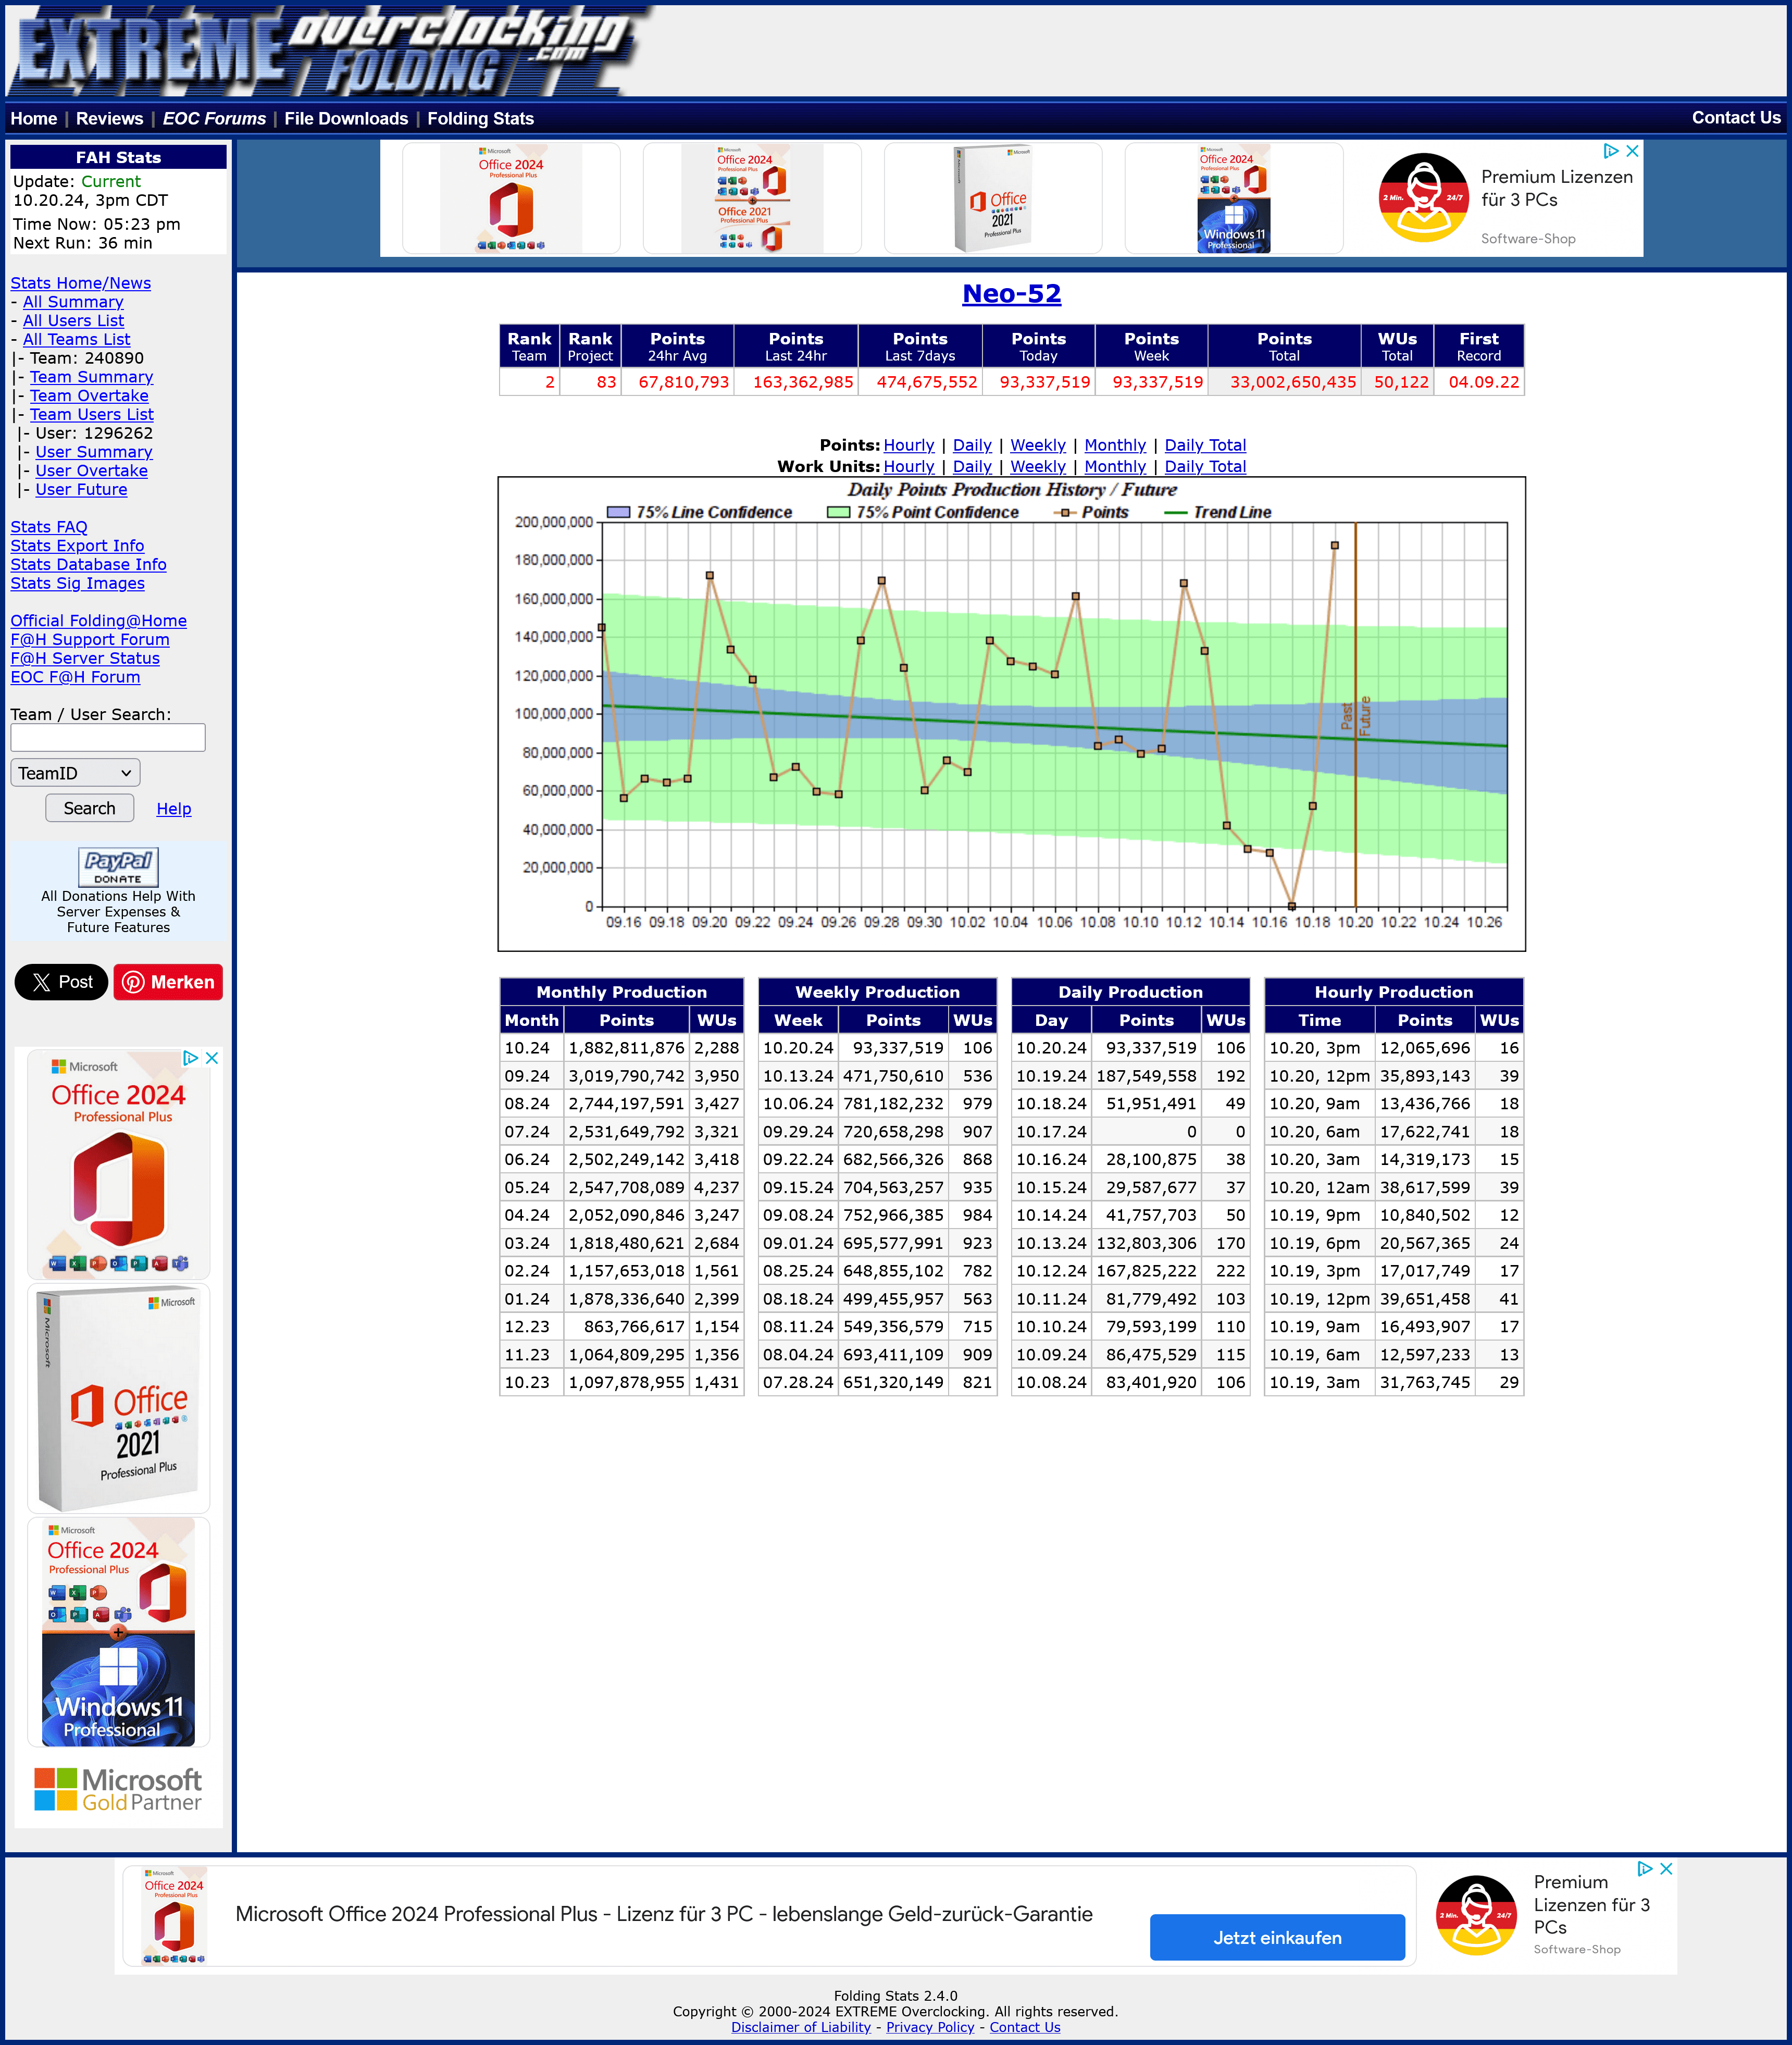Close the top banner ad X icon
Viewport: 1792px width, 2045px height.
coord(1632,151)
